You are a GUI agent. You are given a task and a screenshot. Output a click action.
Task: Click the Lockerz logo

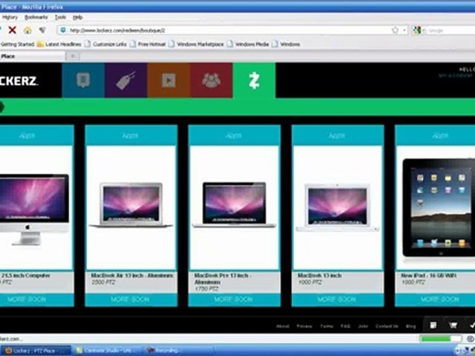[x=19, y=81]
